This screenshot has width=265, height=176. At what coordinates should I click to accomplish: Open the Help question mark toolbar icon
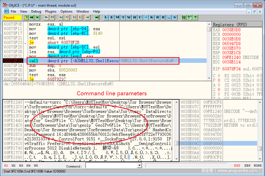click(195, 18)
